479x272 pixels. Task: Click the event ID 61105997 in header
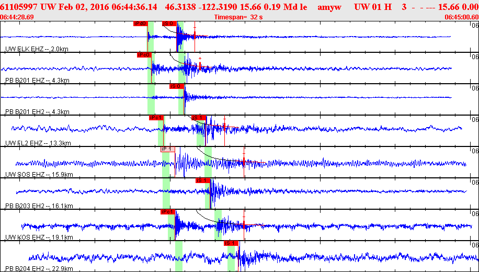18,7
